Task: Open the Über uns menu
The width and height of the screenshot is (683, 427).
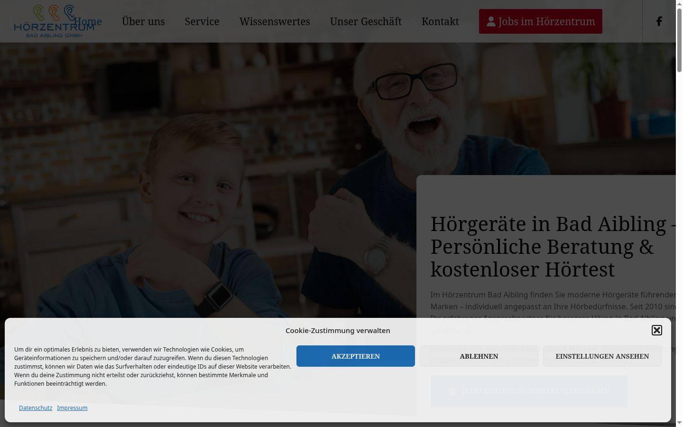Action: tap(143, 21)
